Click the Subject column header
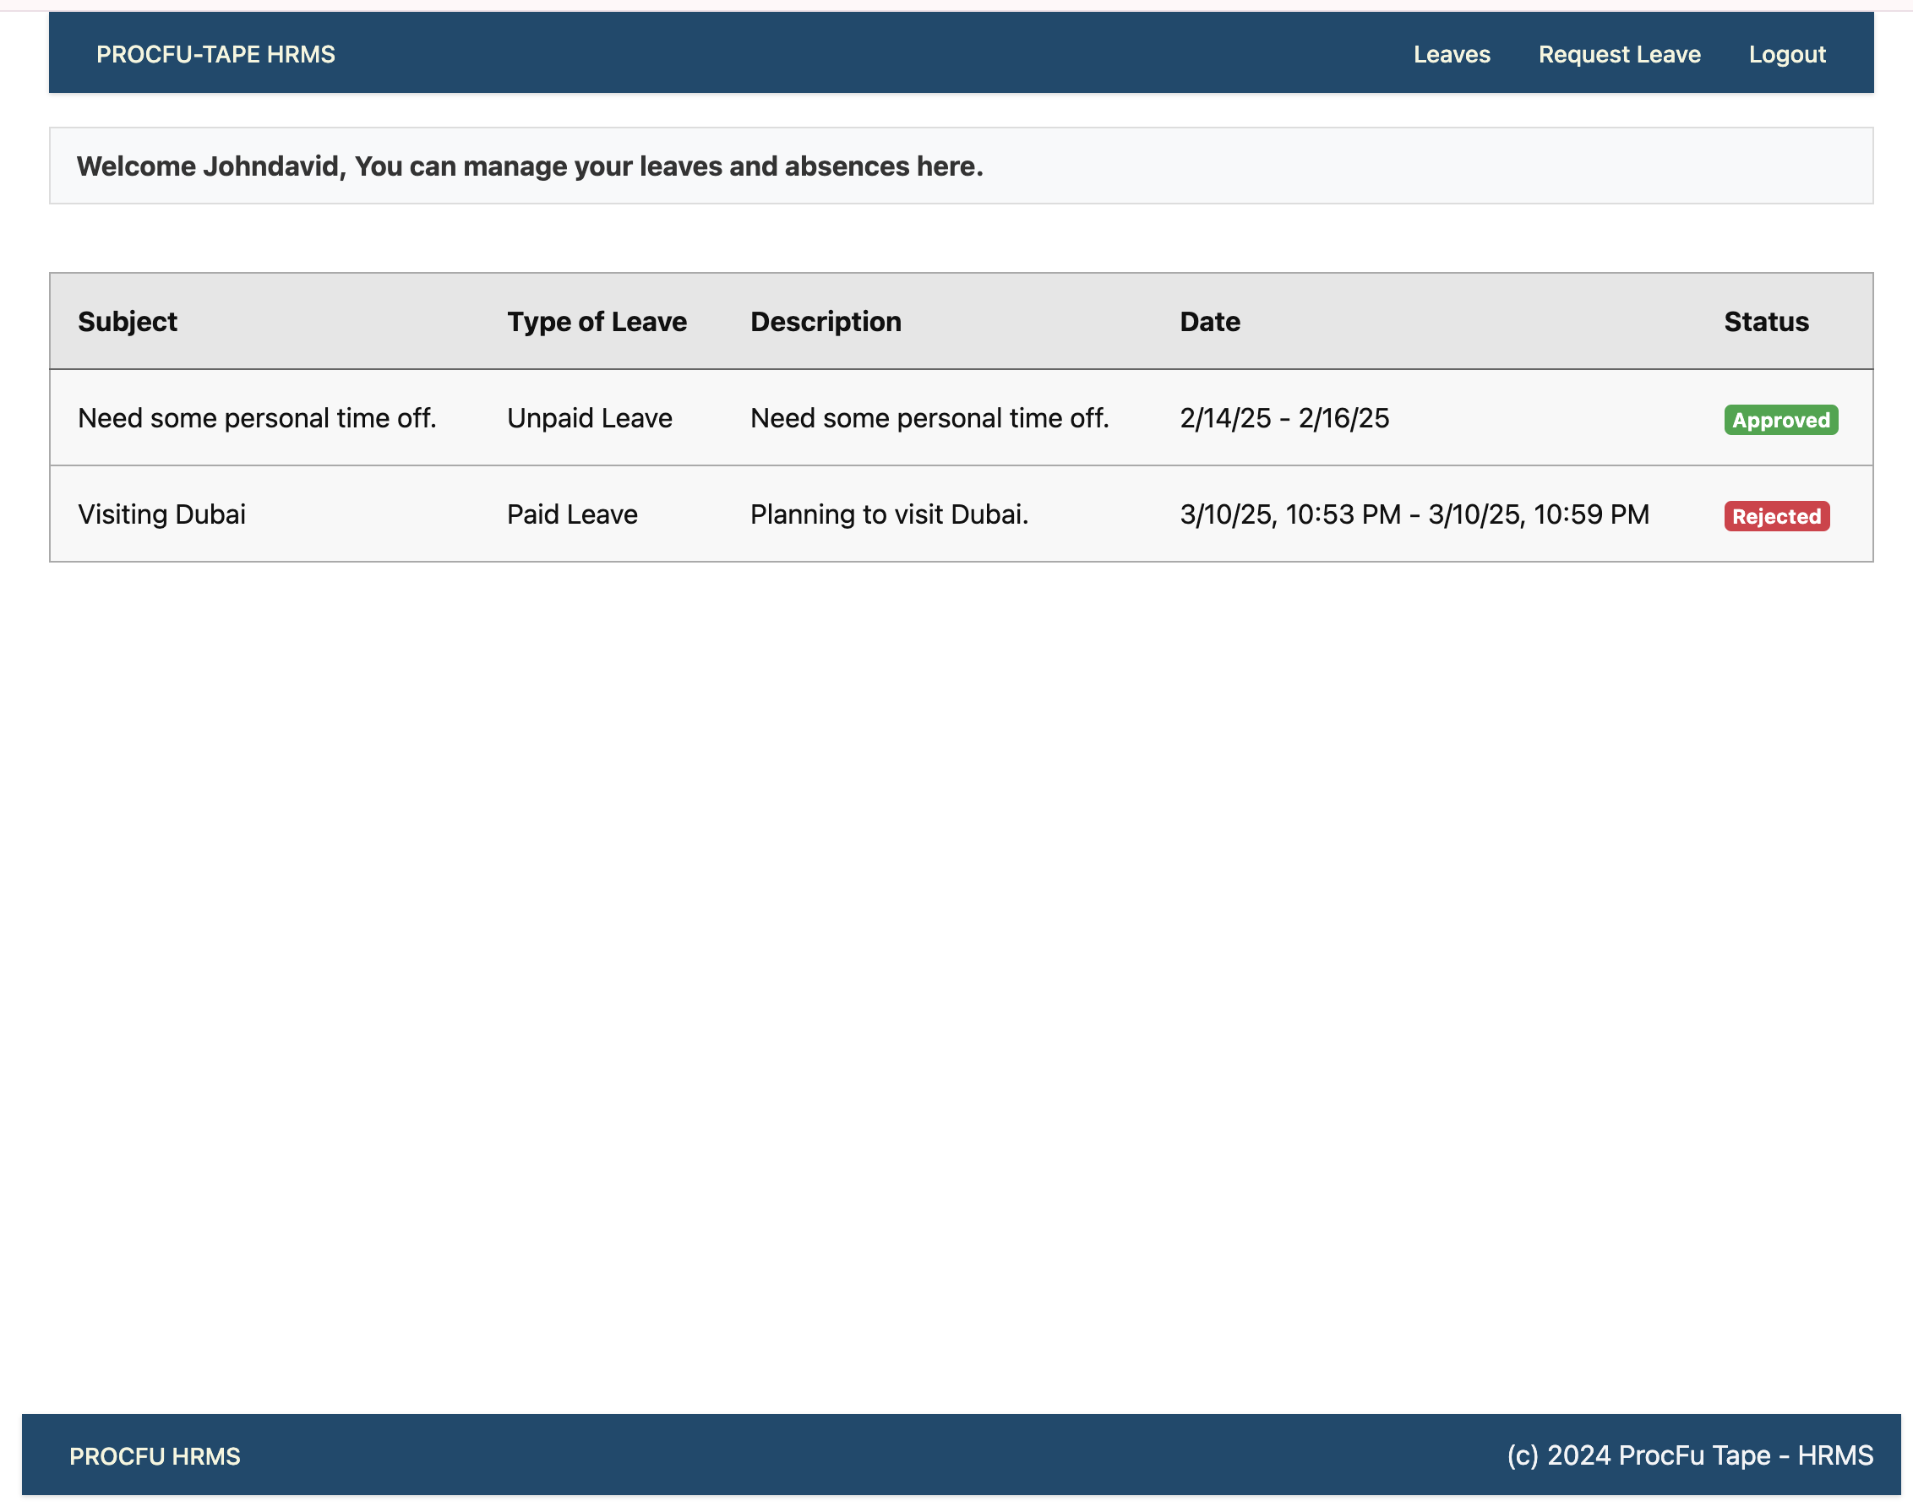The width and height of the screenshot is (1913, 1512). click(128, 321)
